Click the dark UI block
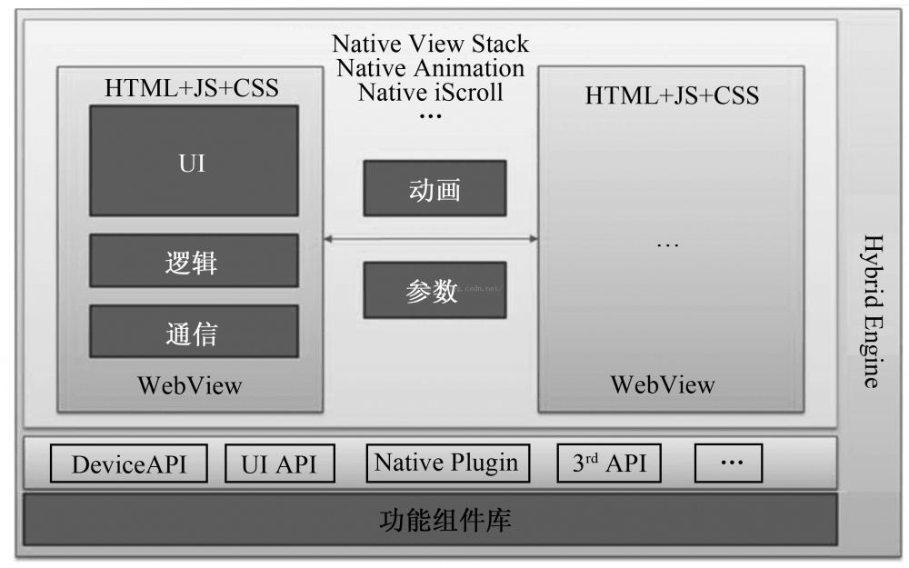Image resolution: width=909 pixels, height=568 pixels. click(x=194, y=161)
